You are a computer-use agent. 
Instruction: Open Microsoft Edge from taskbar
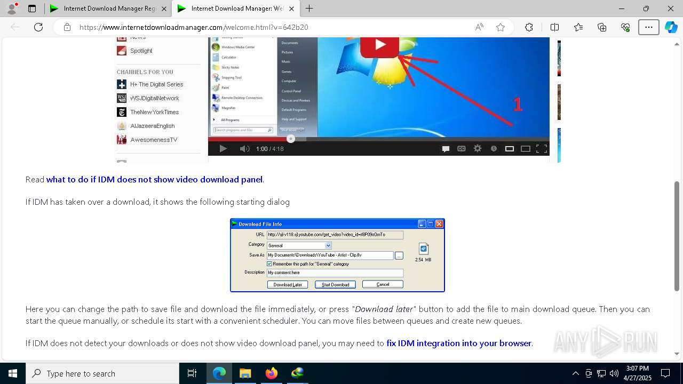click(219, 373)
